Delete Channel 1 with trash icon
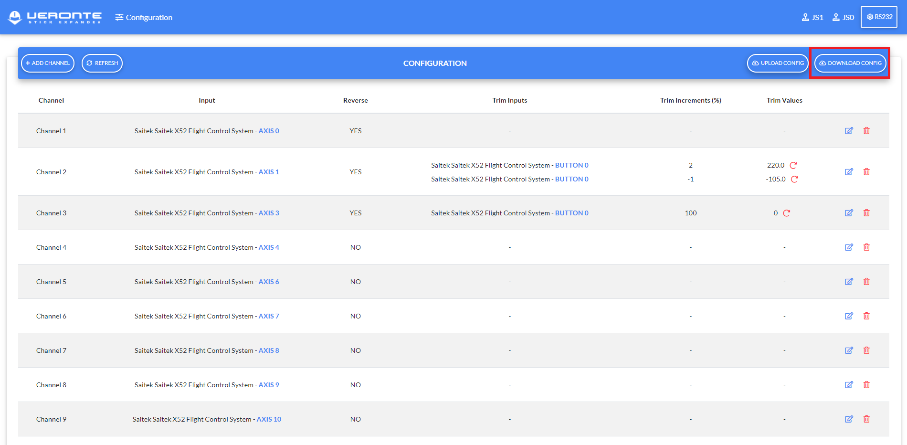 [x=866, y=131]
